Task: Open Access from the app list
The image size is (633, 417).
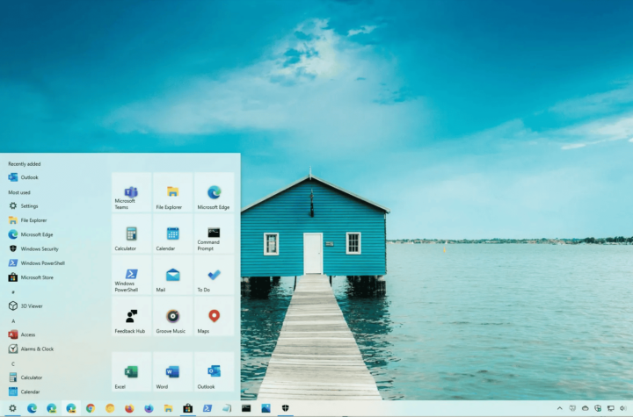Action: [27, 334]
